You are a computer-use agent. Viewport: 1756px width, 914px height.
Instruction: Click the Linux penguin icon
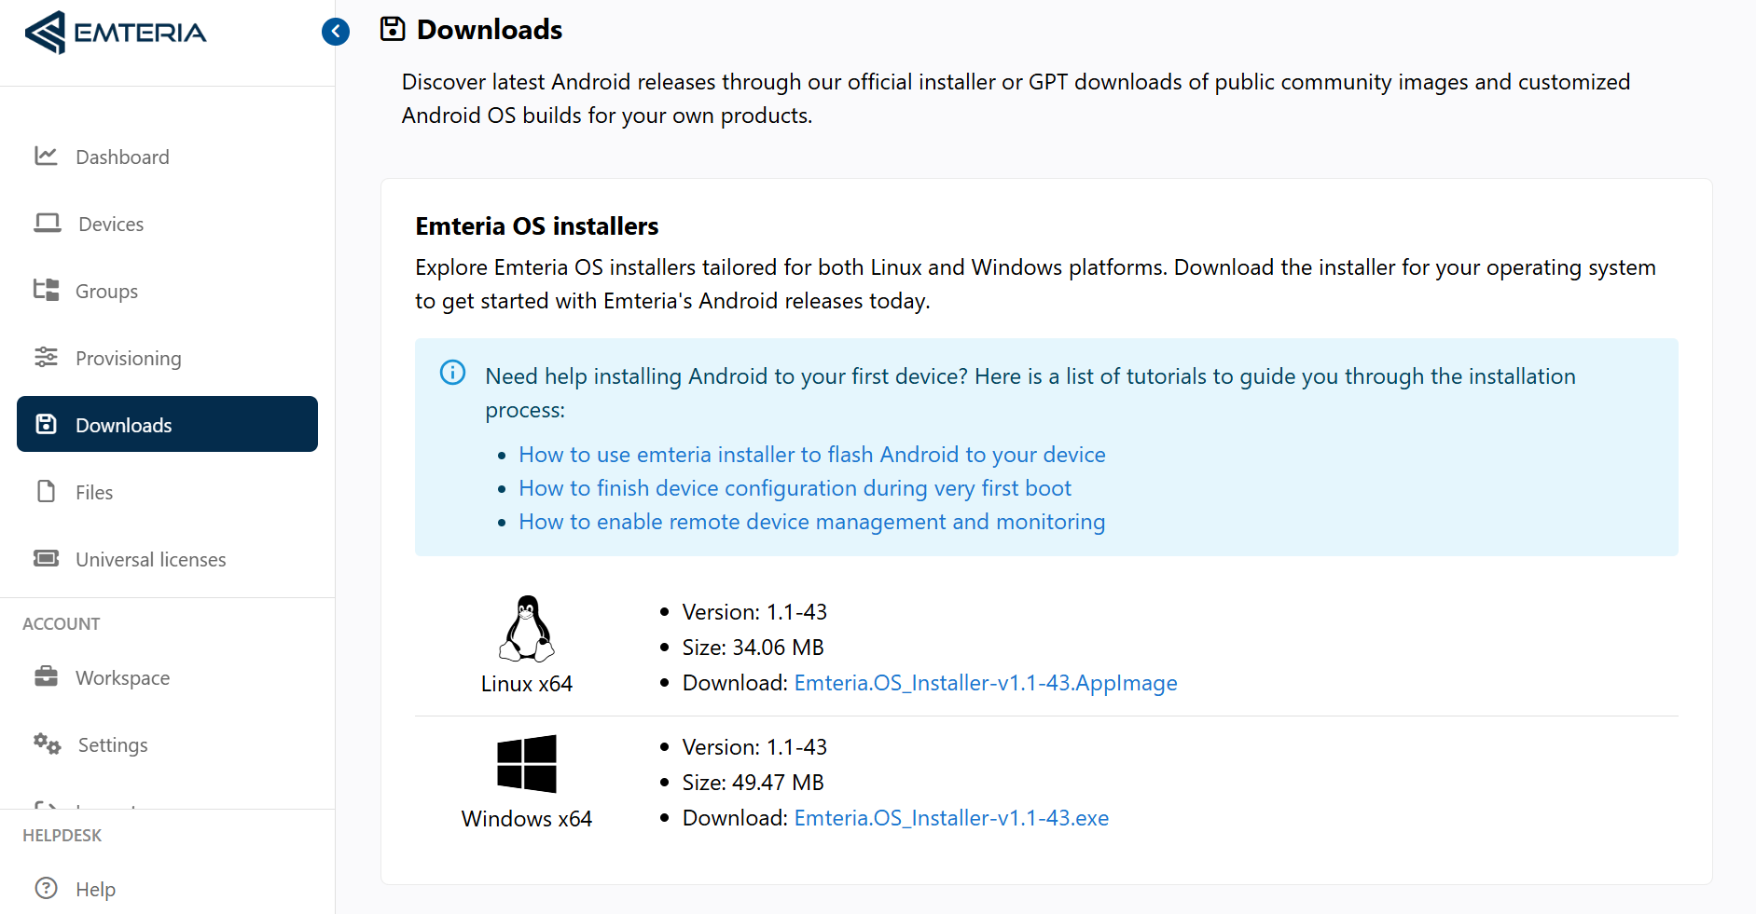(527, 629)
